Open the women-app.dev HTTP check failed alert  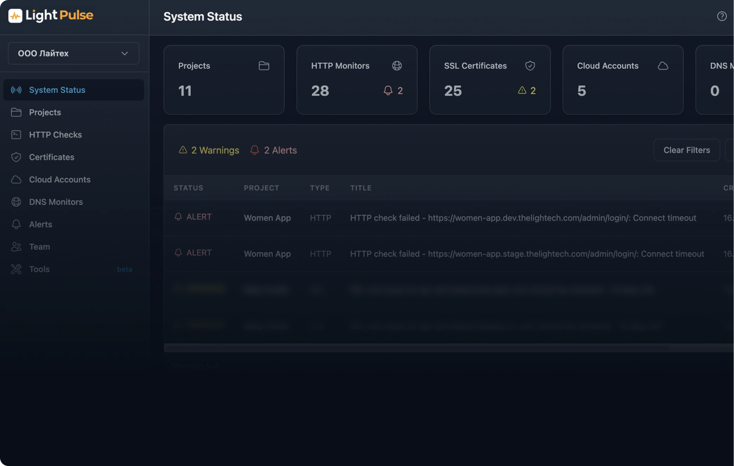tap(522, 218)
